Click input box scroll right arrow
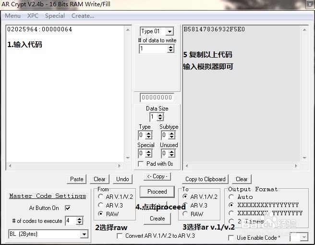The height and width of the screenshot is (245, 315). [x=120, y=166]
